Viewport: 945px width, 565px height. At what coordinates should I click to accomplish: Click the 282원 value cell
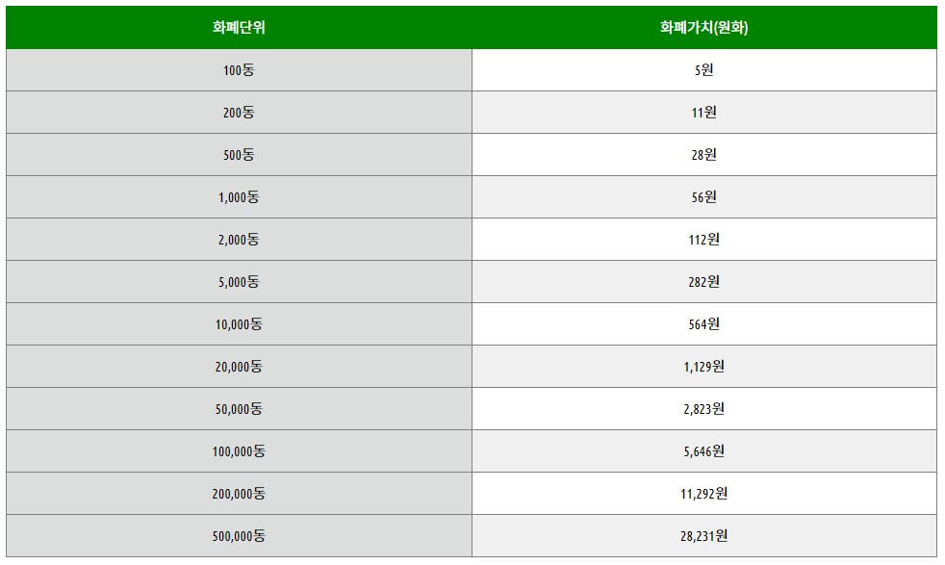703,282
